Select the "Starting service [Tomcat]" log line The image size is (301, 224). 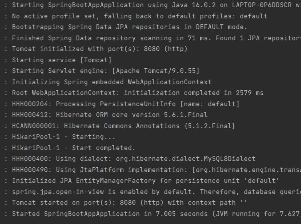(62, 60)
